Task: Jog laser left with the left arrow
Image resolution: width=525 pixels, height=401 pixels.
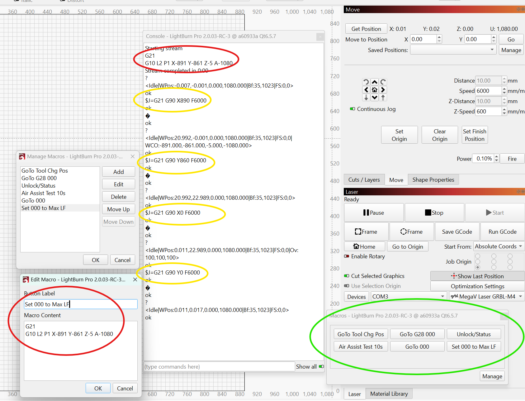Action: click(366, 90)
